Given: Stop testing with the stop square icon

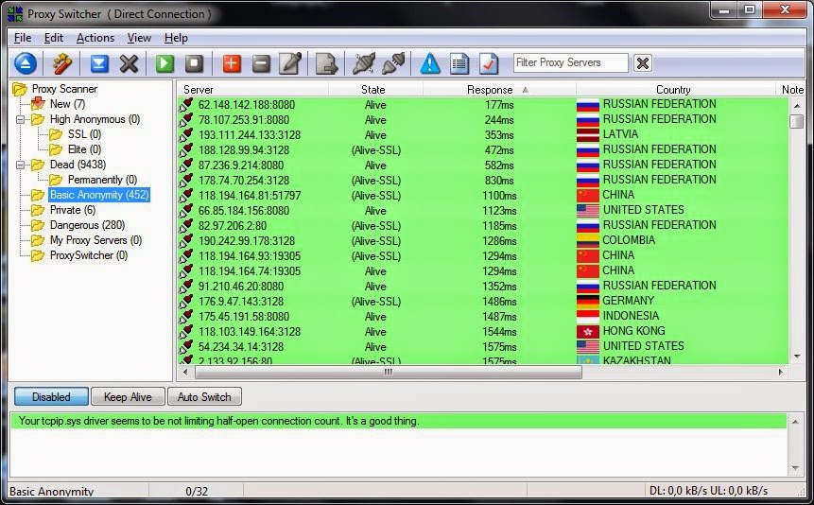Looking at the screenshot, I should click(x=195, y=63).
